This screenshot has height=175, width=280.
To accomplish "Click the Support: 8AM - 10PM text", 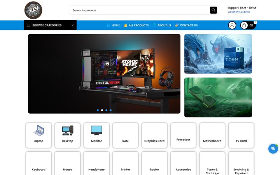I will click(241, 8).
